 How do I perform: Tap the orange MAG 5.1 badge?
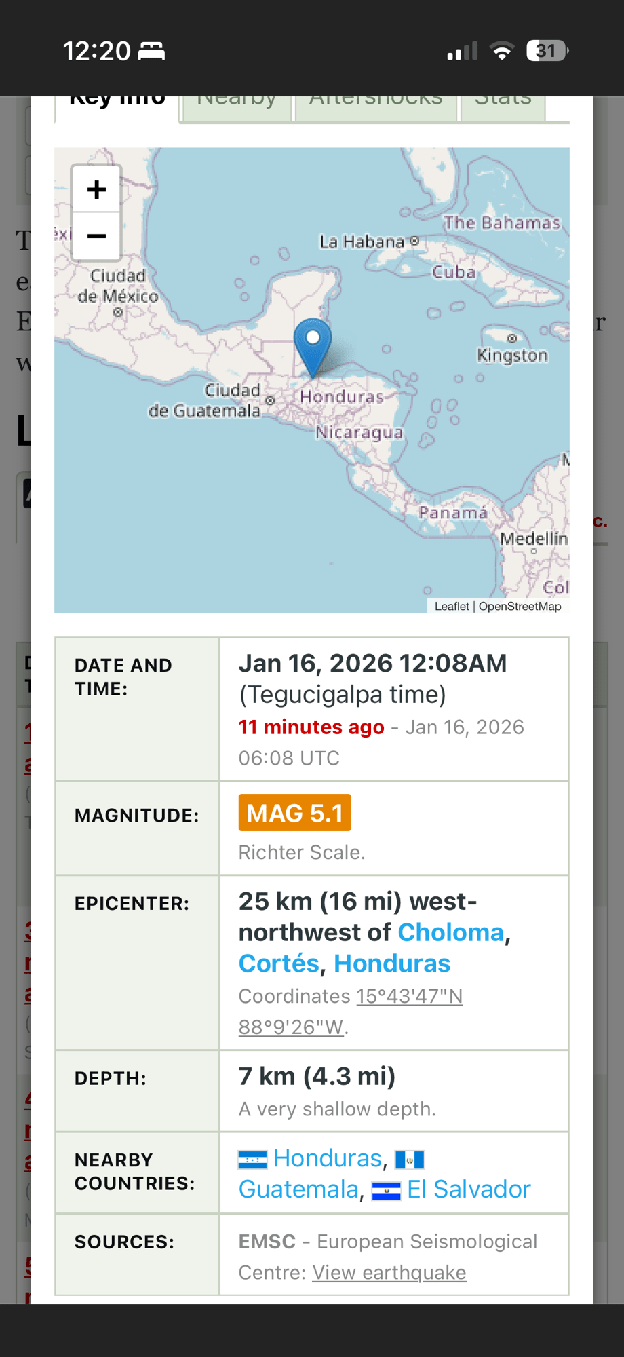tap(294, 813)
